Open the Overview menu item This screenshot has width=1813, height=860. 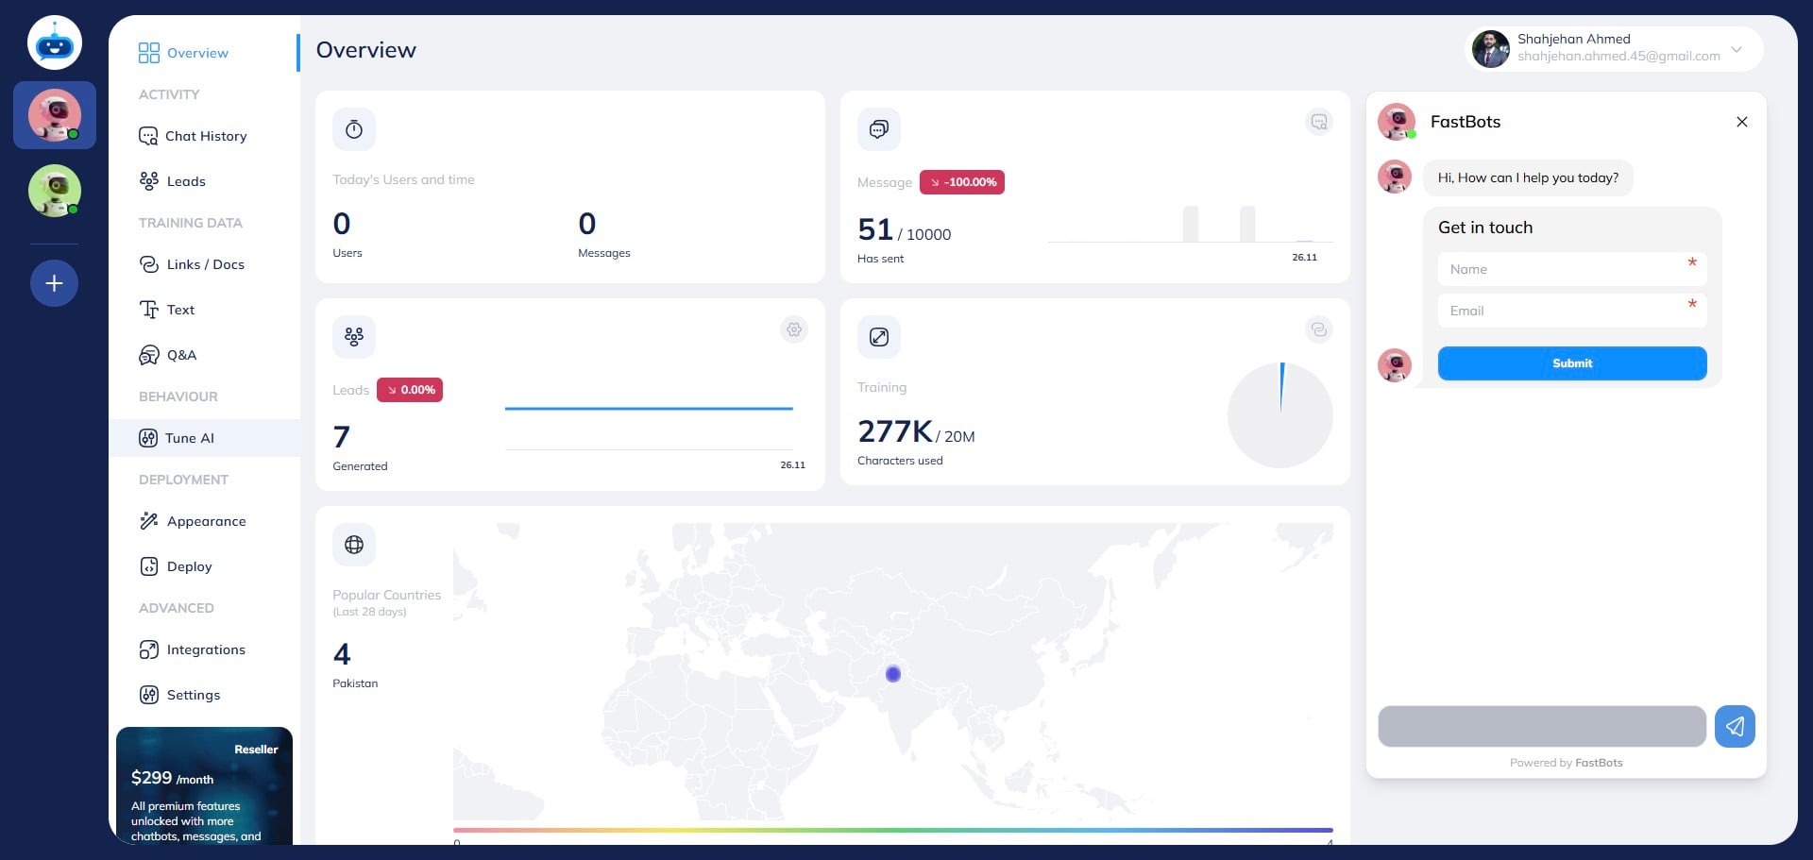point(196,53)
